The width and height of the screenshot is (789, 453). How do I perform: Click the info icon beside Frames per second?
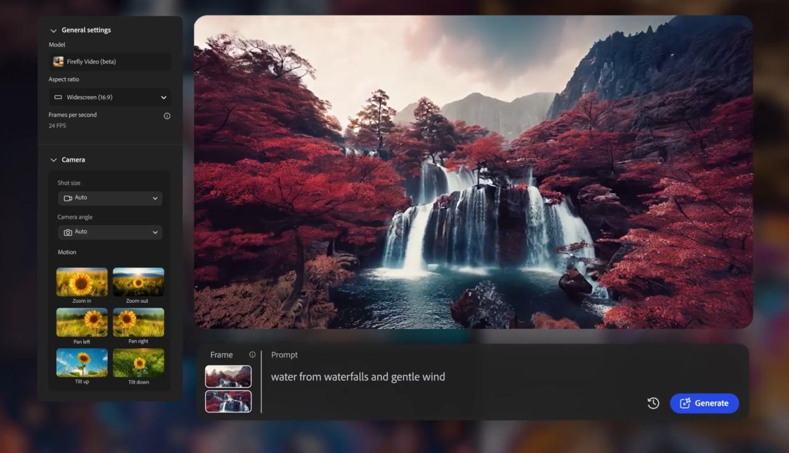pyautogui.click(x=167, y=116)
